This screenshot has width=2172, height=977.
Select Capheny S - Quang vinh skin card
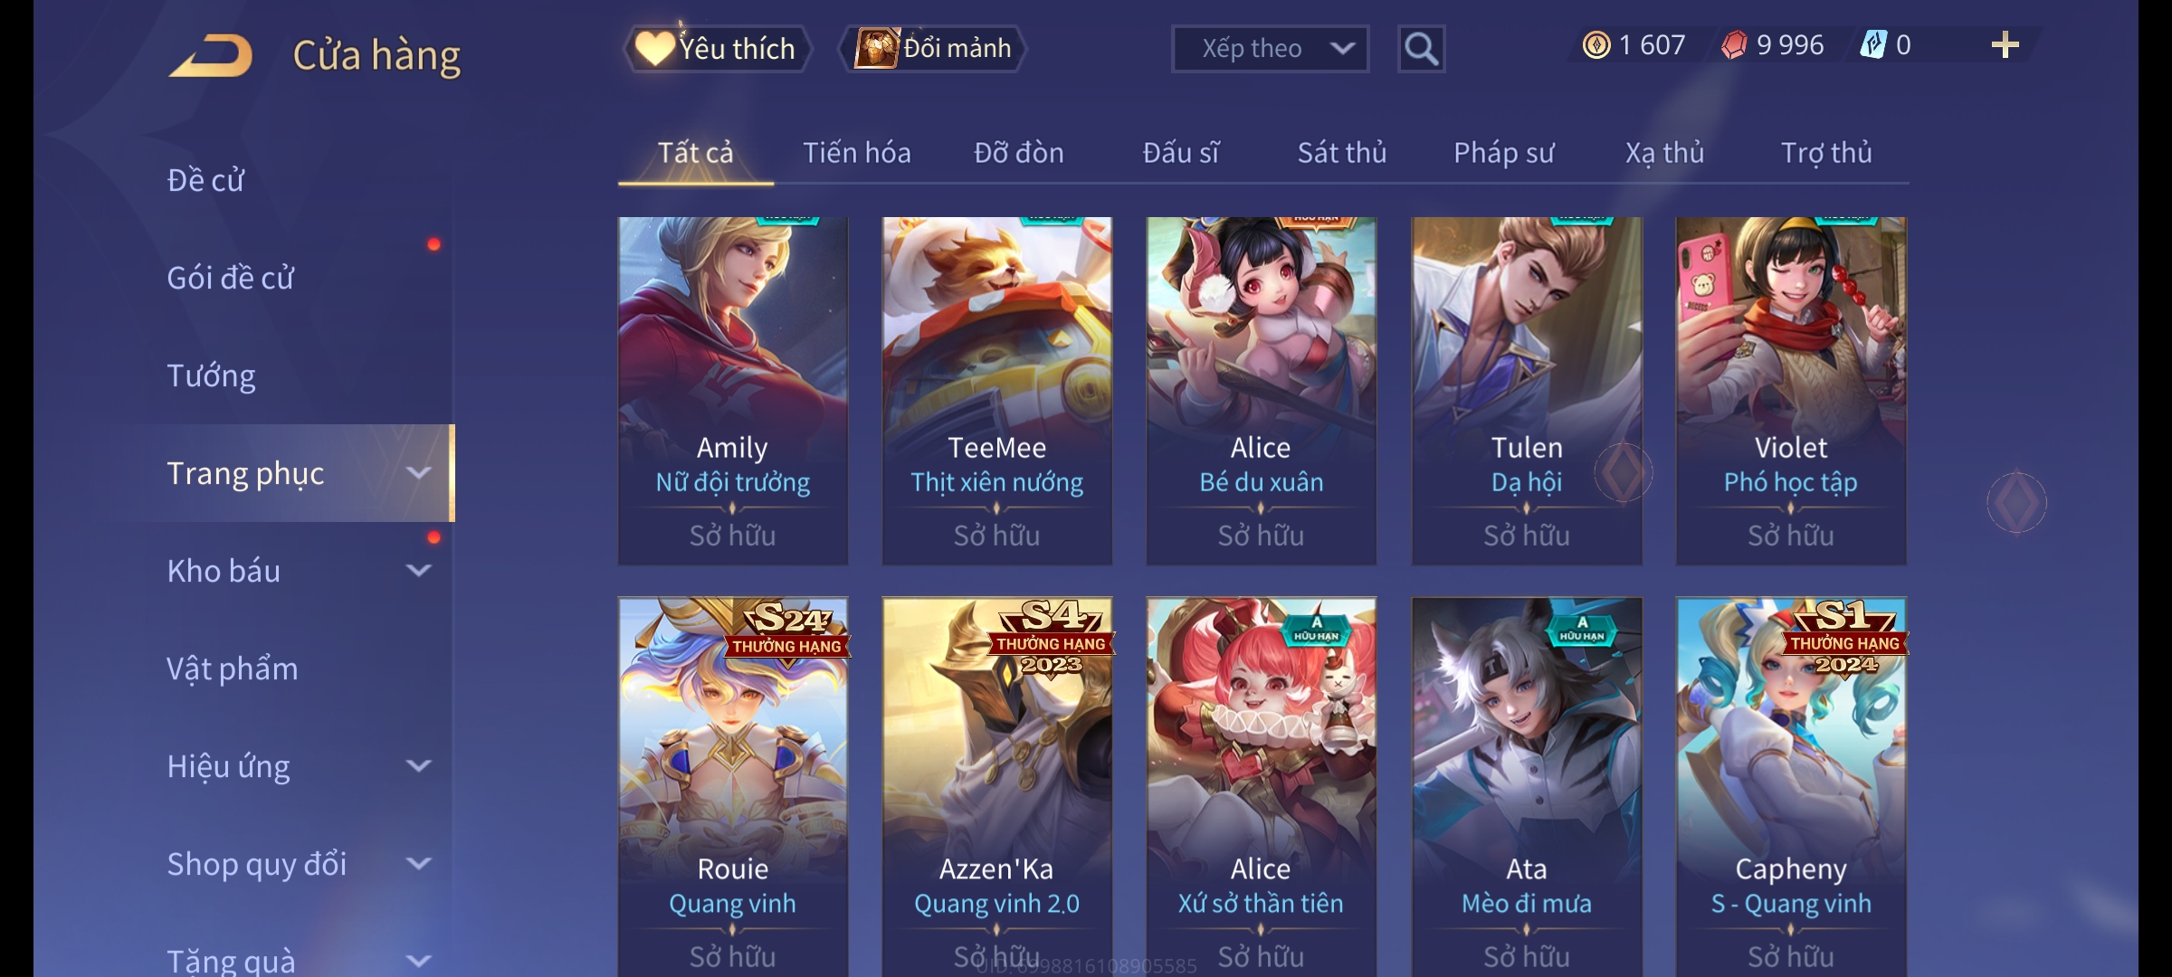tap(1791, 787)
